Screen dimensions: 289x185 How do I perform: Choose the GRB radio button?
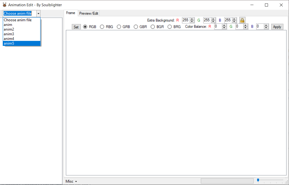pyautogui.click(x=119, y=27)
